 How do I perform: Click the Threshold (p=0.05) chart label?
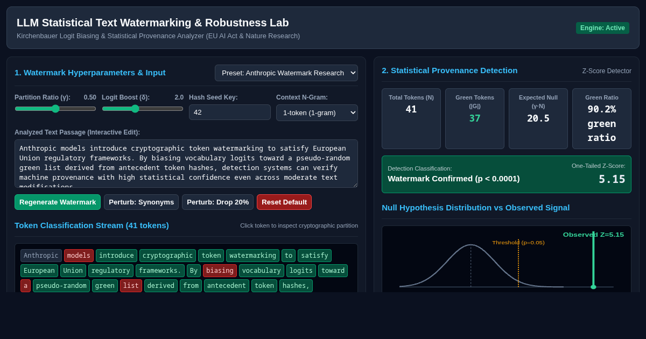coord(518,243)
